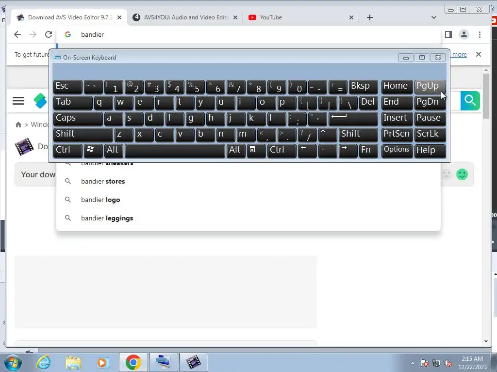Screen dimensions: 497x372
Task: Toggle the left Alt key
Action: tap(114, 151)
